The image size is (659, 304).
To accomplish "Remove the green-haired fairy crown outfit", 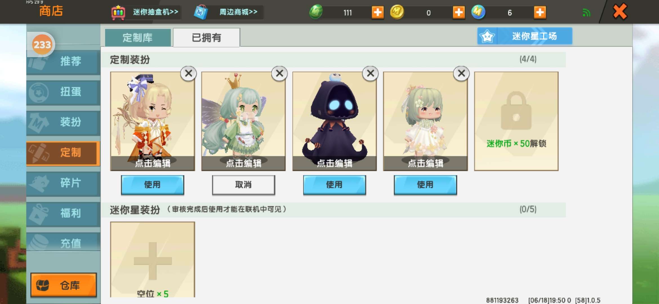I will click(x=279, y=73).
